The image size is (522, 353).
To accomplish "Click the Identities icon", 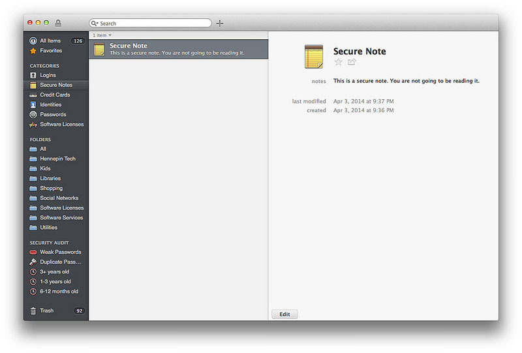I will click(x=33, y=105).
